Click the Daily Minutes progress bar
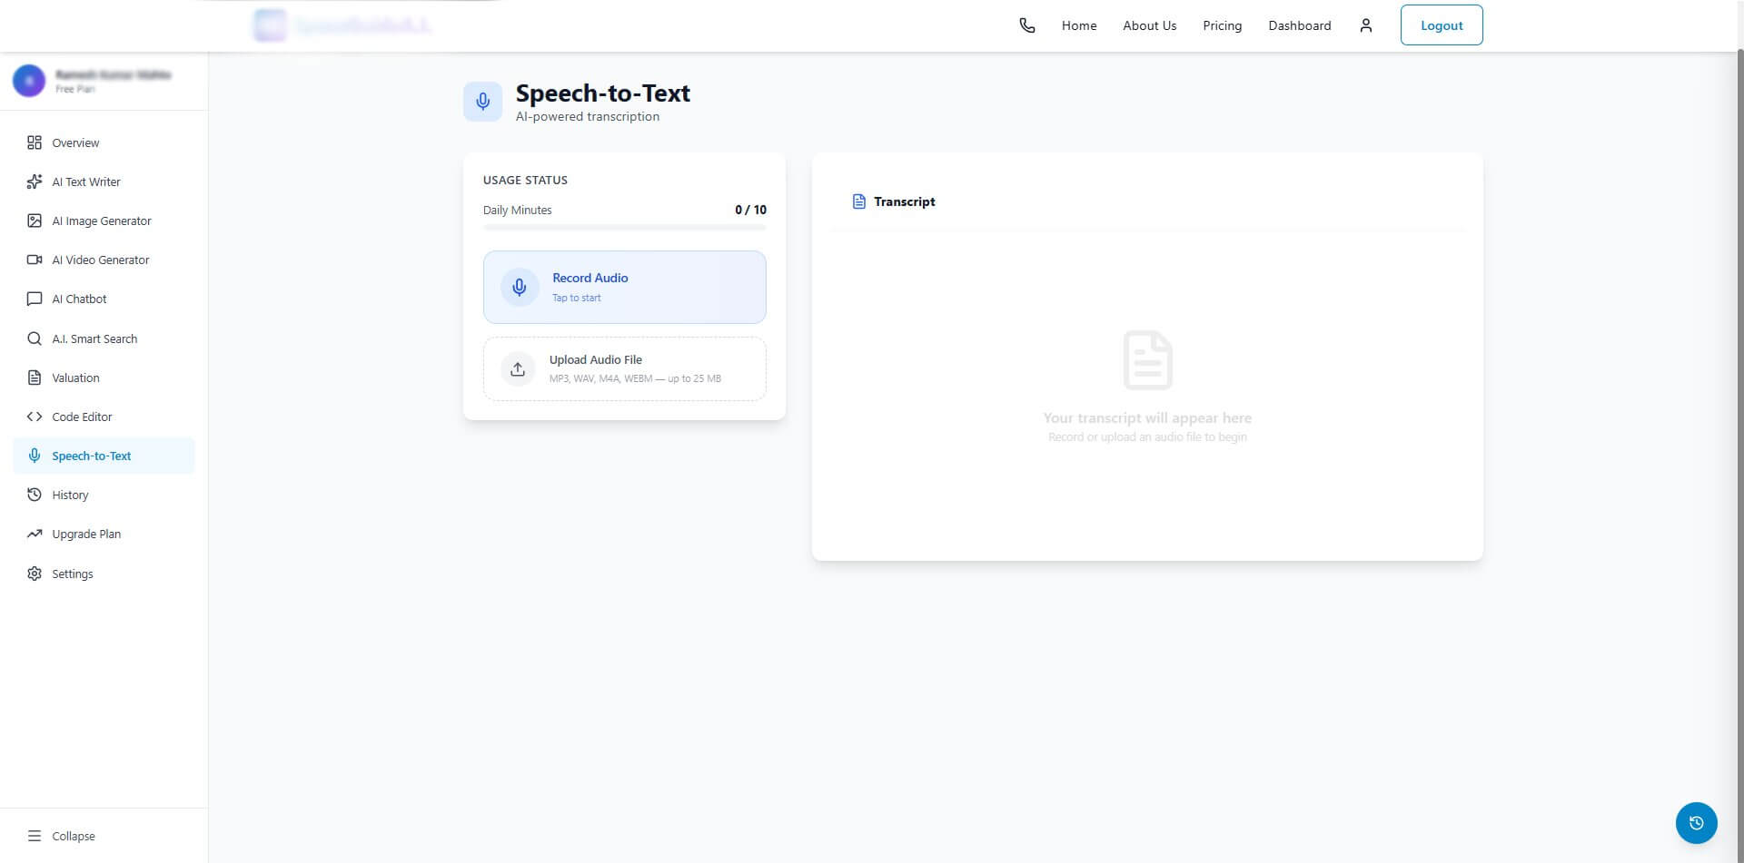The image size is (1744, 863). tap(625, 227)
